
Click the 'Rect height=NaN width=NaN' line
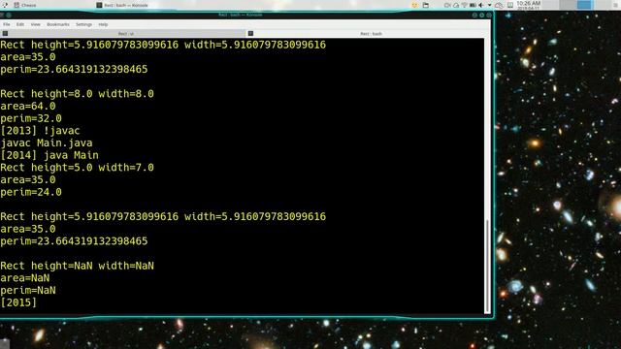78,266
